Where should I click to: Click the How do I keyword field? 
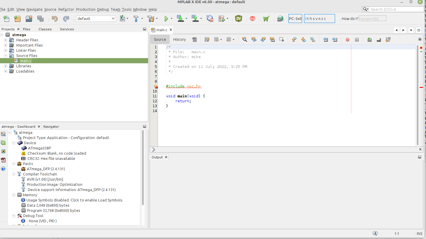[x=372, y=19]
